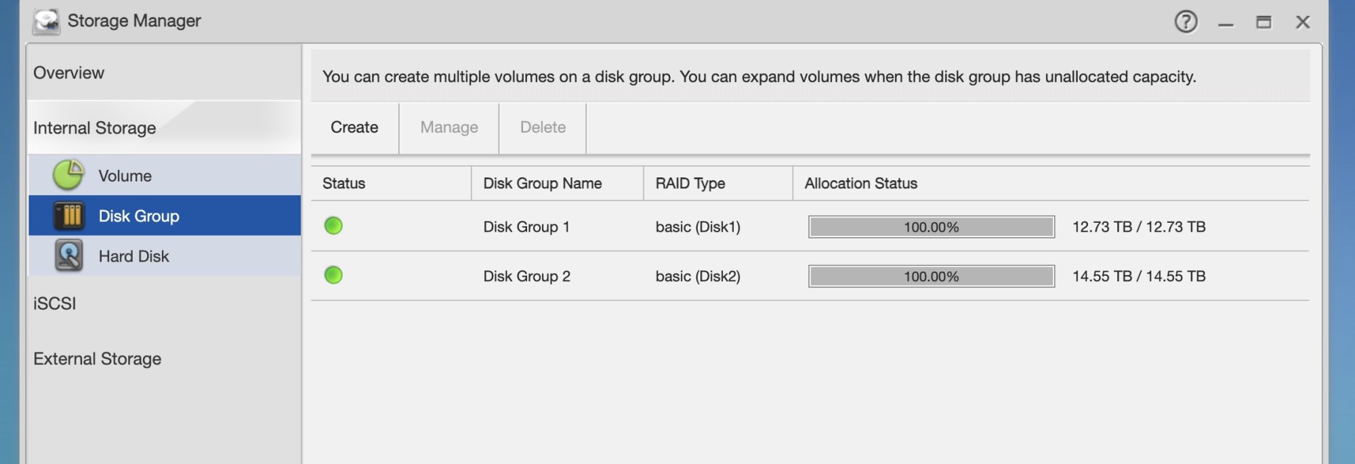The image size is (1355, 464).
Task: Expand the iSCSI section
Action: click(x=55, y=303)
